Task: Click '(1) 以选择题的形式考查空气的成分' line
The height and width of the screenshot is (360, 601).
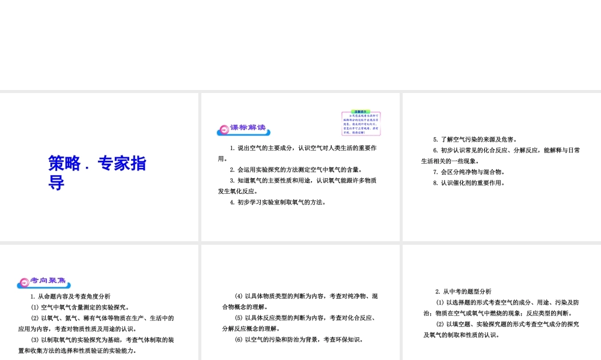Action: (507, 302)
